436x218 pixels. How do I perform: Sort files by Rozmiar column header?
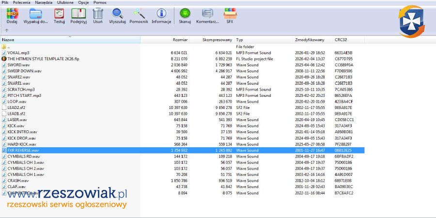coord(180,40)
